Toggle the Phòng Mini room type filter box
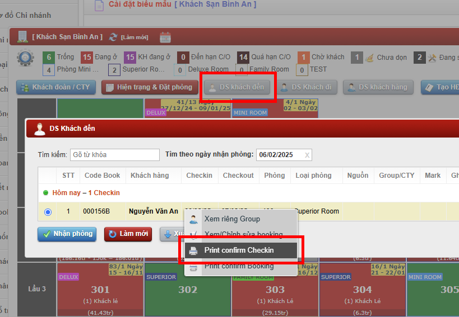The width and height of the screenshot is (459, 317). (49, 70)
